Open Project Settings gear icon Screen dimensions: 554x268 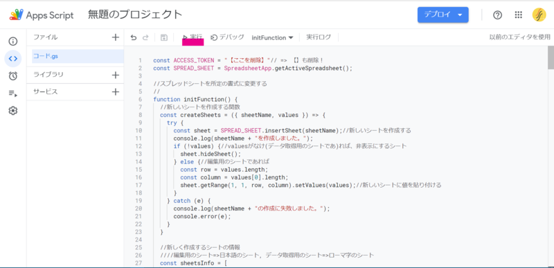[x=13, y=111]
